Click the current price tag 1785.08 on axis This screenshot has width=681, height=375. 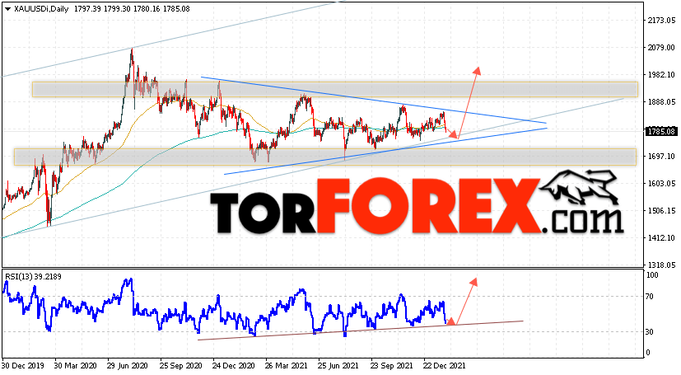(x=661, y=131)
